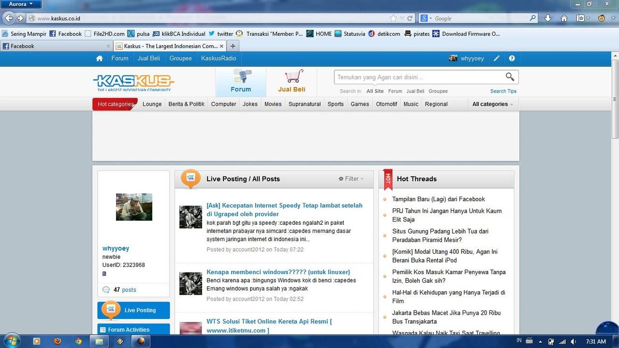Open search engine selector dropdown

(x=426, y=18)
